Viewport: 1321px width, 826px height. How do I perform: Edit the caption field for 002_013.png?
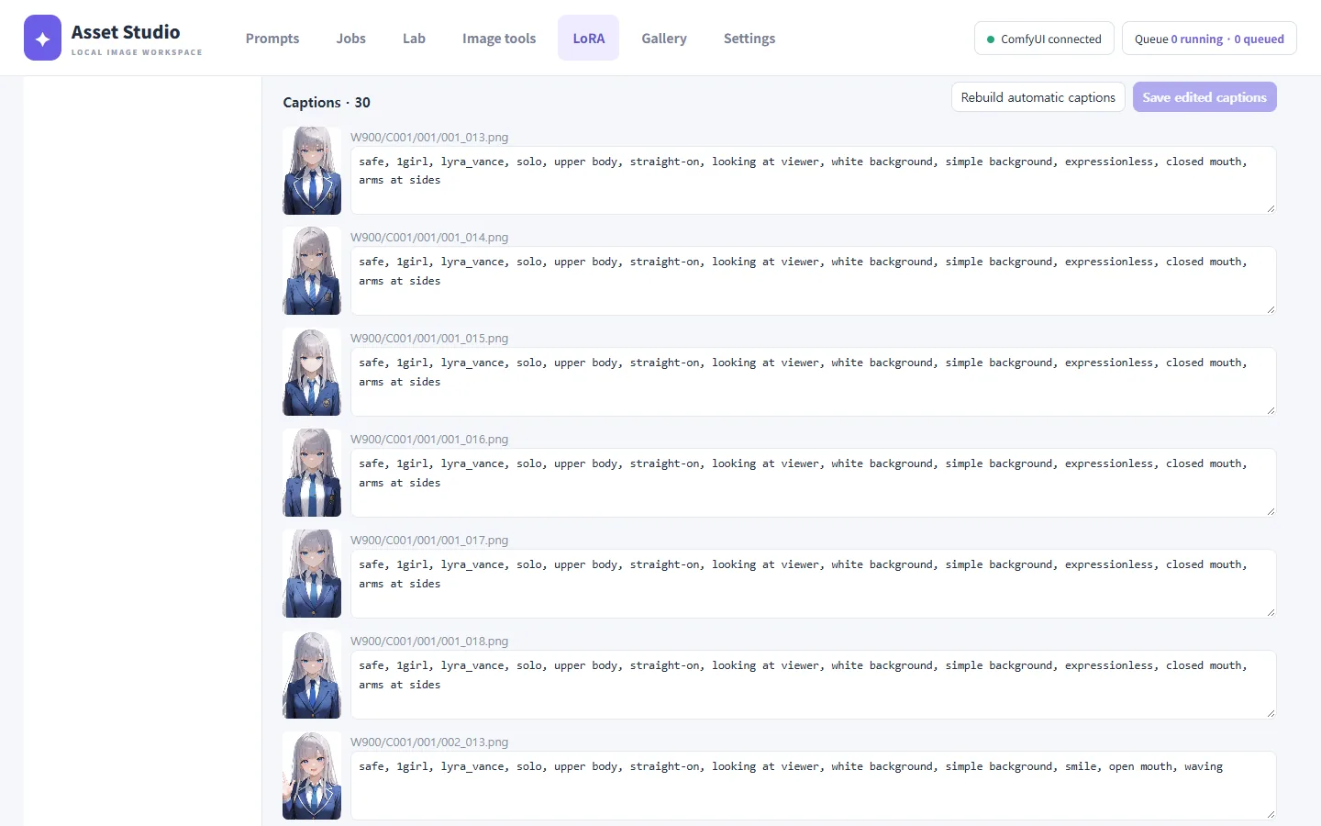(813, 786)
